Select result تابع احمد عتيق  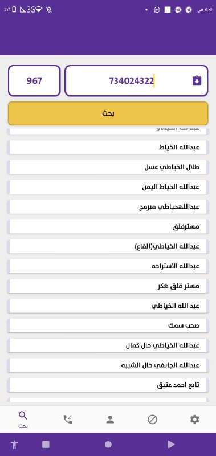click(107, 385)
